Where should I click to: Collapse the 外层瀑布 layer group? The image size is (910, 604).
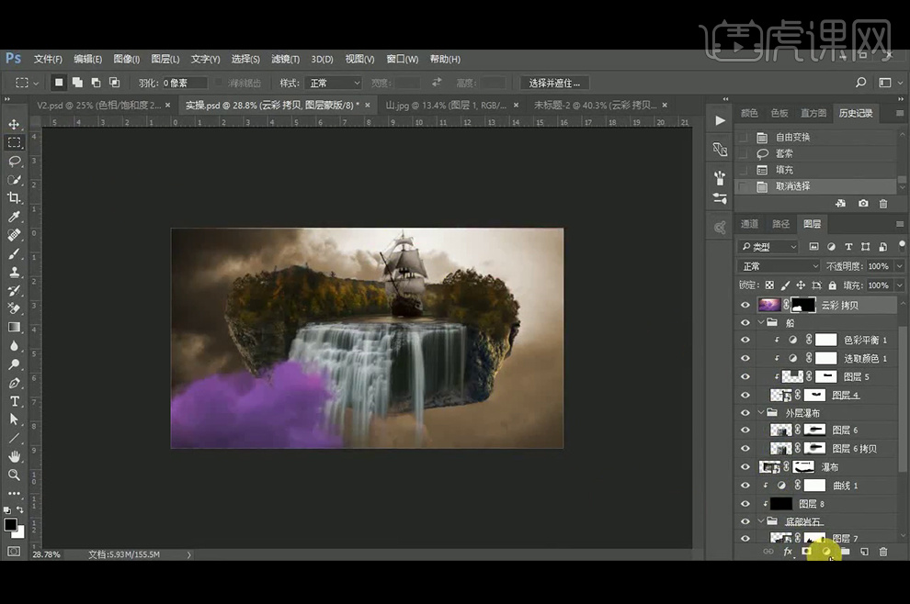(761, 413)
